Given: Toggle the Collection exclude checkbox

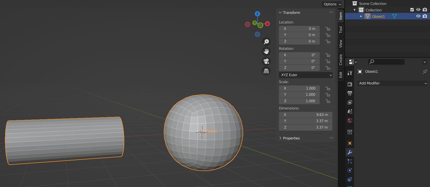Looking at the screenshot, I should point(412,10).
